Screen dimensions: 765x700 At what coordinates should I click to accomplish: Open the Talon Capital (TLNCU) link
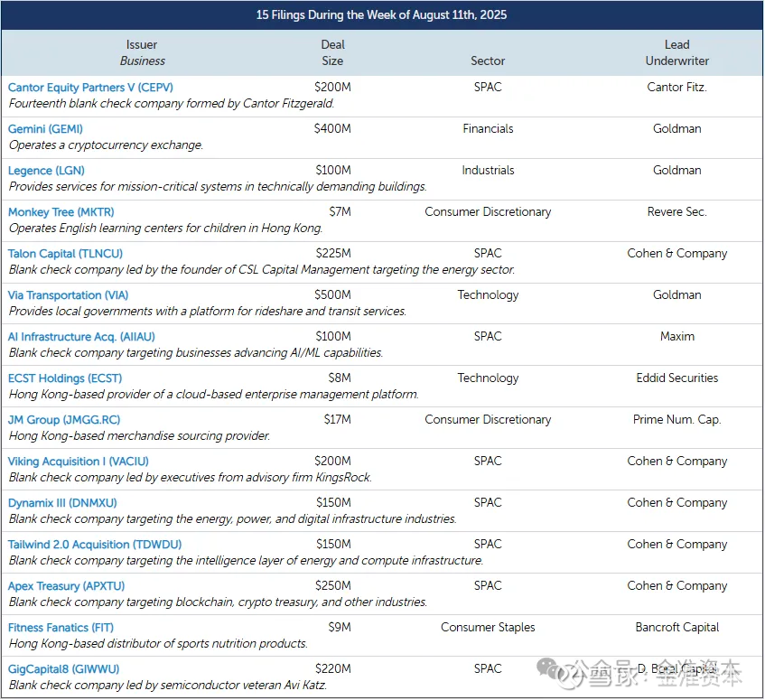click(x=65, y=253)
